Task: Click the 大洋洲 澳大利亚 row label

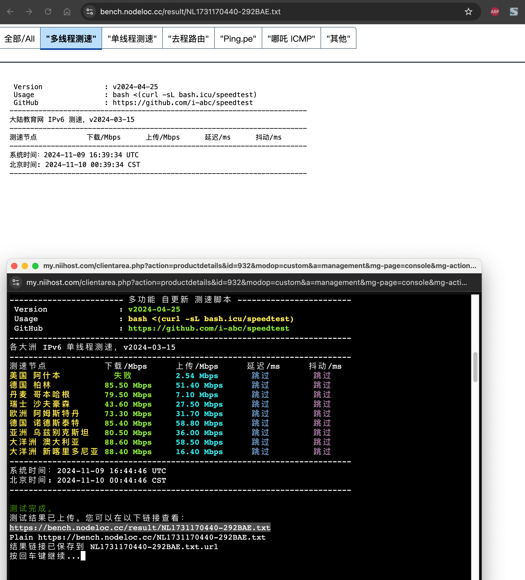Action: pos(44,442)
